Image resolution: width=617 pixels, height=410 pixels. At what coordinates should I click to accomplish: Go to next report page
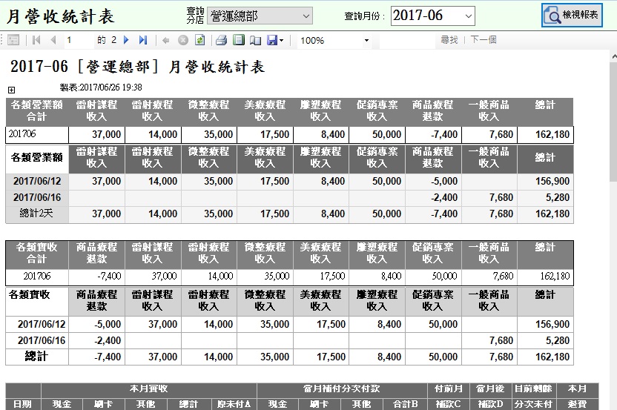[127, 40]
